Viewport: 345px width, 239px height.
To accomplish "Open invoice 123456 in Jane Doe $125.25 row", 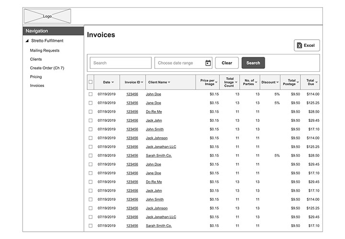I will click(132, 103).
